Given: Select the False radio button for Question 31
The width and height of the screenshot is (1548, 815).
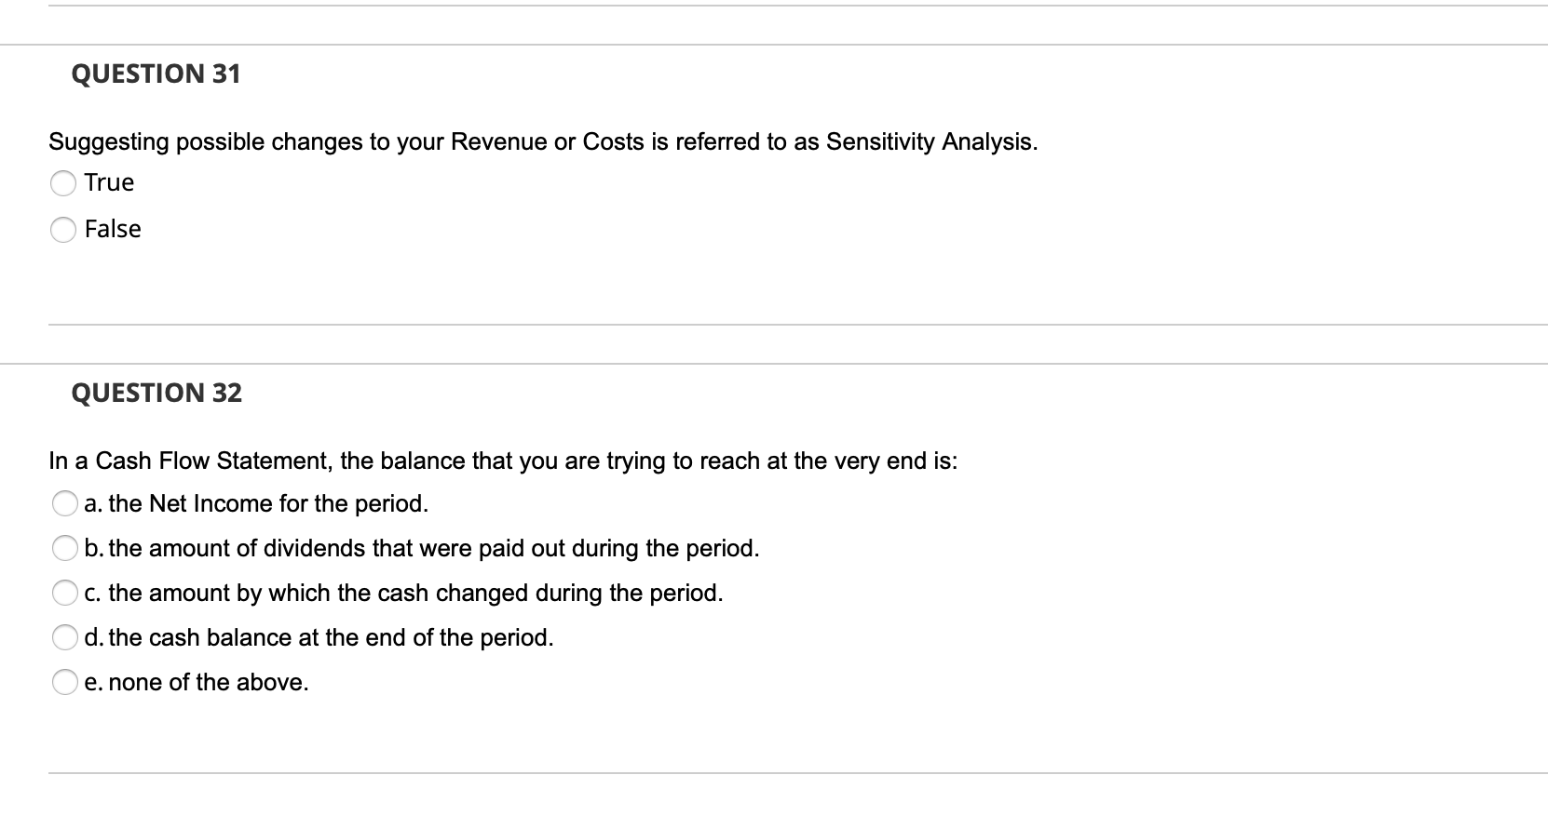Looking at the screenshot, I should pos(63,229).
